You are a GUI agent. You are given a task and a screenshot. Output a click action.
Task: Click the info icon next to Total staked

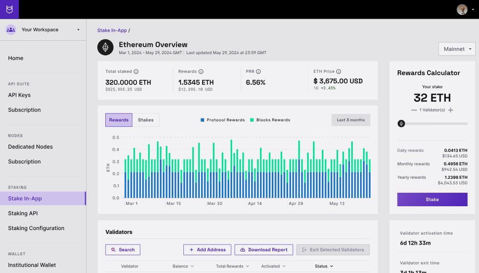136,72
